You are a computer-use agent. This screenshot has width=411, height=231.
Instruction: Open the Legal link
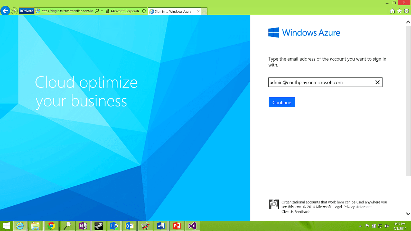338,207
